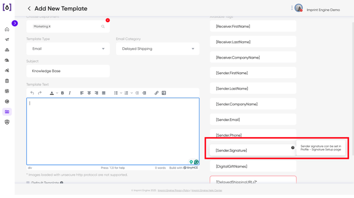Open the Template Type dropdown showing Email

(x=68, y=49)
